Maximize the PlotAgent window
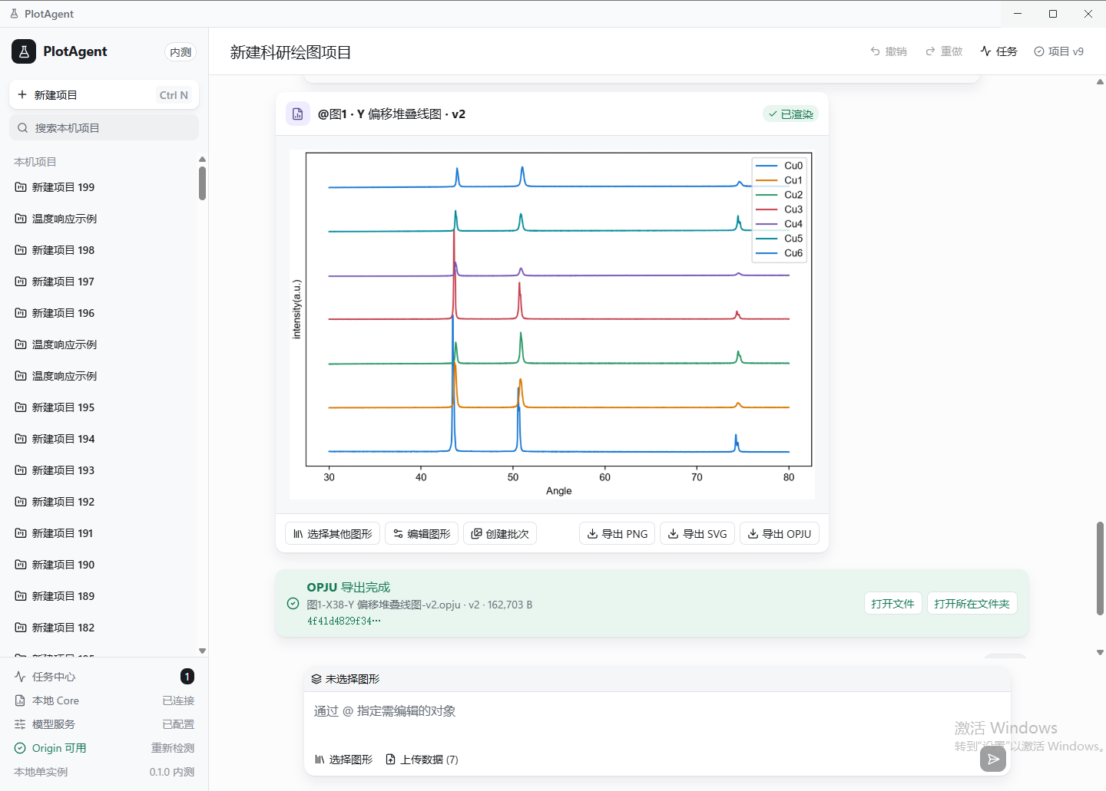This screenshot has width=1106, height=791. point(1053,14)
